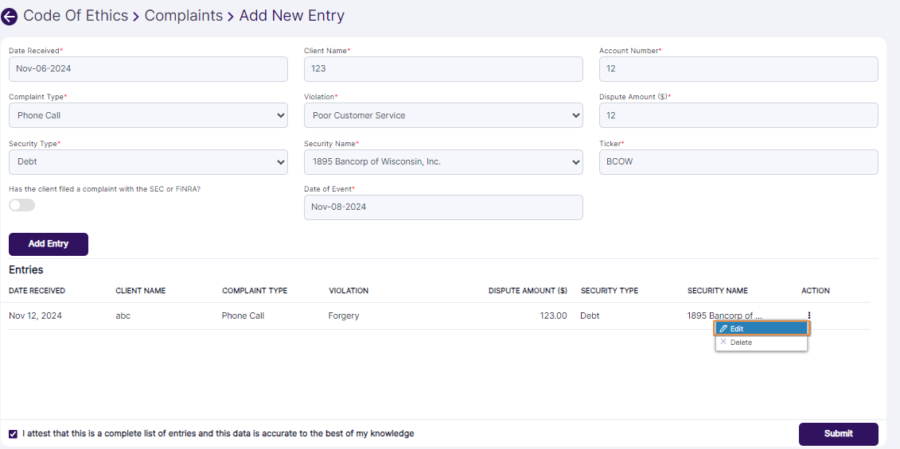This screenshot has width=900, height=449.
Task: Open the Security Type dropdown
Action: click(x=148, y=162)
